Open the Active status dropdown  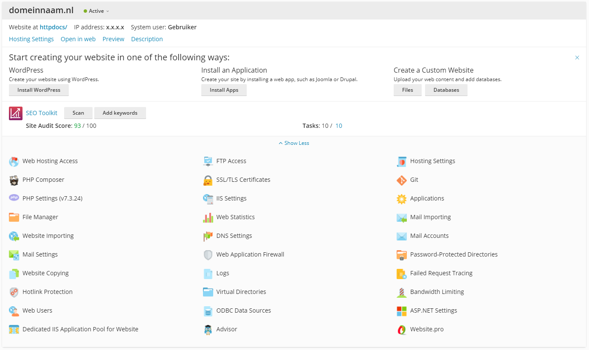[96, 11]
